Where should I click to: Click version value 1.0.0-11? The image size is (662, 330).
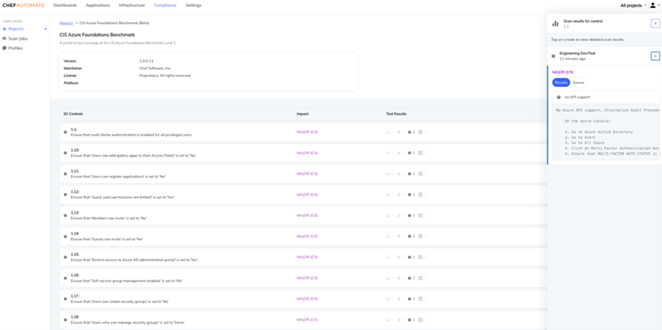click(146, 61)
